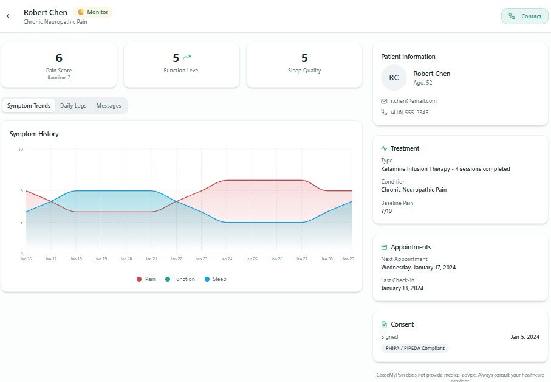Click the upward trend icon beside Function Level
This screenshot has width=551, height=382.
click(x=187, y=57)
